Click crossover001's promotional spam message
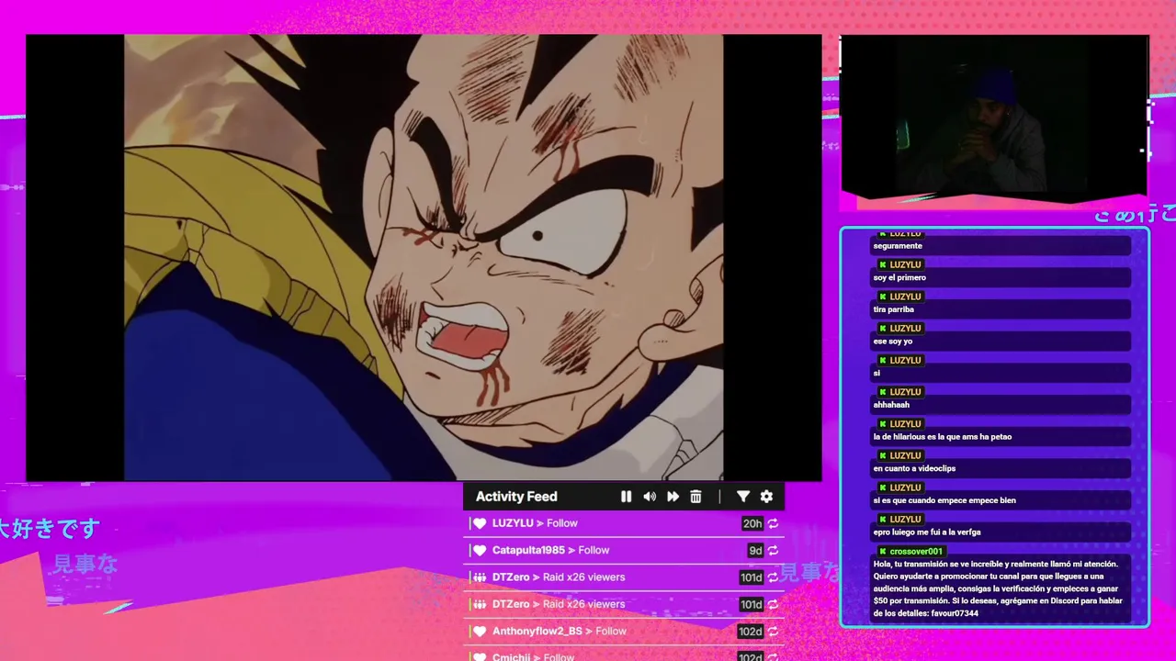 click(x=999, y=588)
